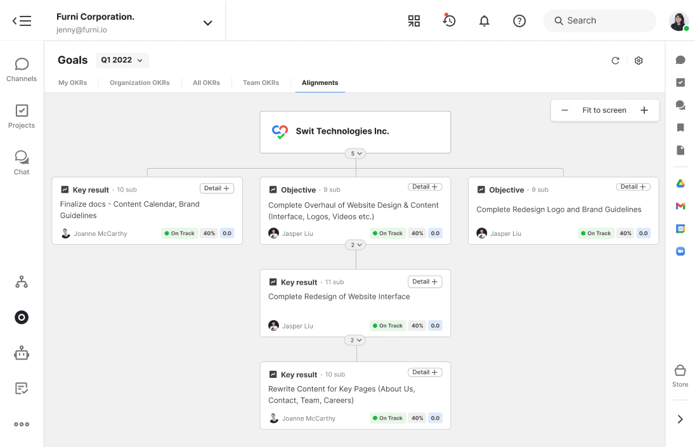Image resolution: width=695 pixels, height=447 pixels.
Task: Zoom in using the plus control
Action: click(x=644, y=110)
